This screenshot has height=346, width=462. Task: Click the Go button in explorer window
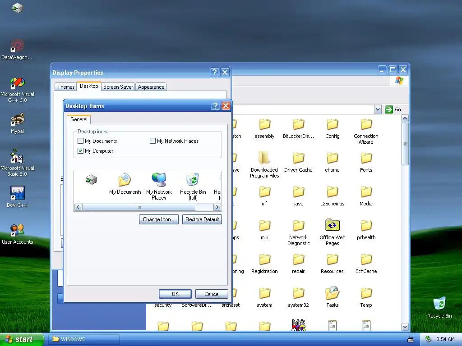click(x=393, y=109)
